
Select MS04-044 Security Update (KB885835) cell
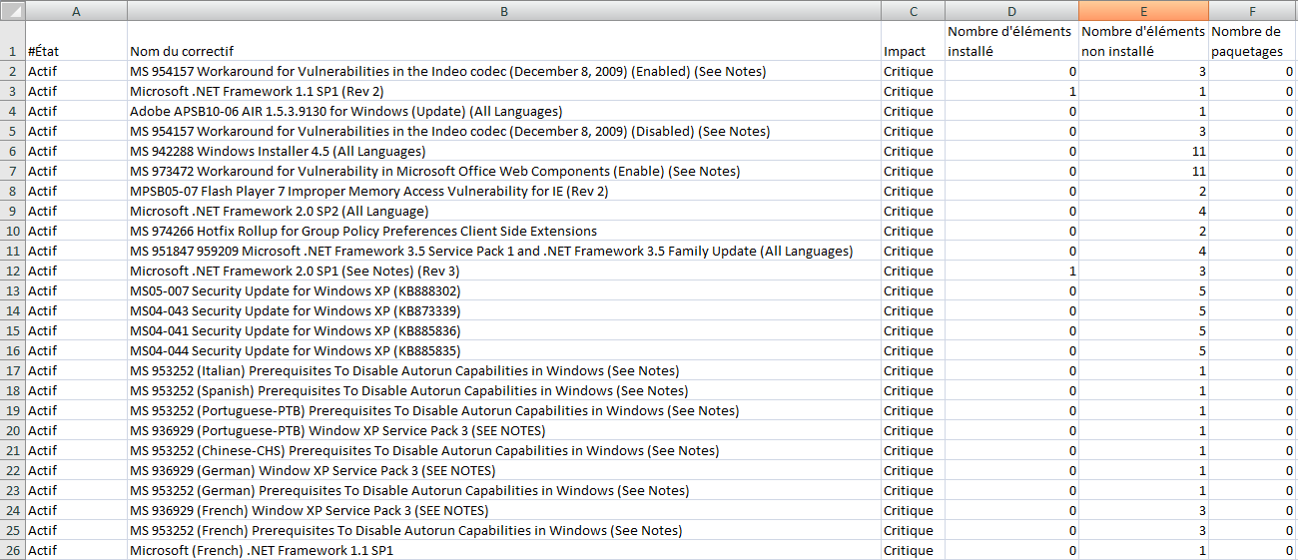[x=503, y=351]
